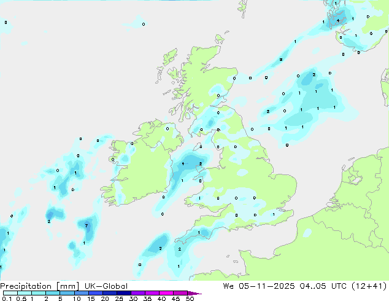The width and height of the screenshot is (389, 301).
Task: Click the legend scale label "15"
Action: click(x=91, y=299)
